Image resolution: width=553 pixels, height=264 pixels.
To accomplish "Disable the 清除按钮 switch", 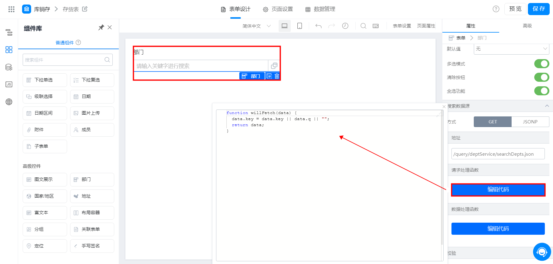I will pyautogui.click(x=542, y=78).
